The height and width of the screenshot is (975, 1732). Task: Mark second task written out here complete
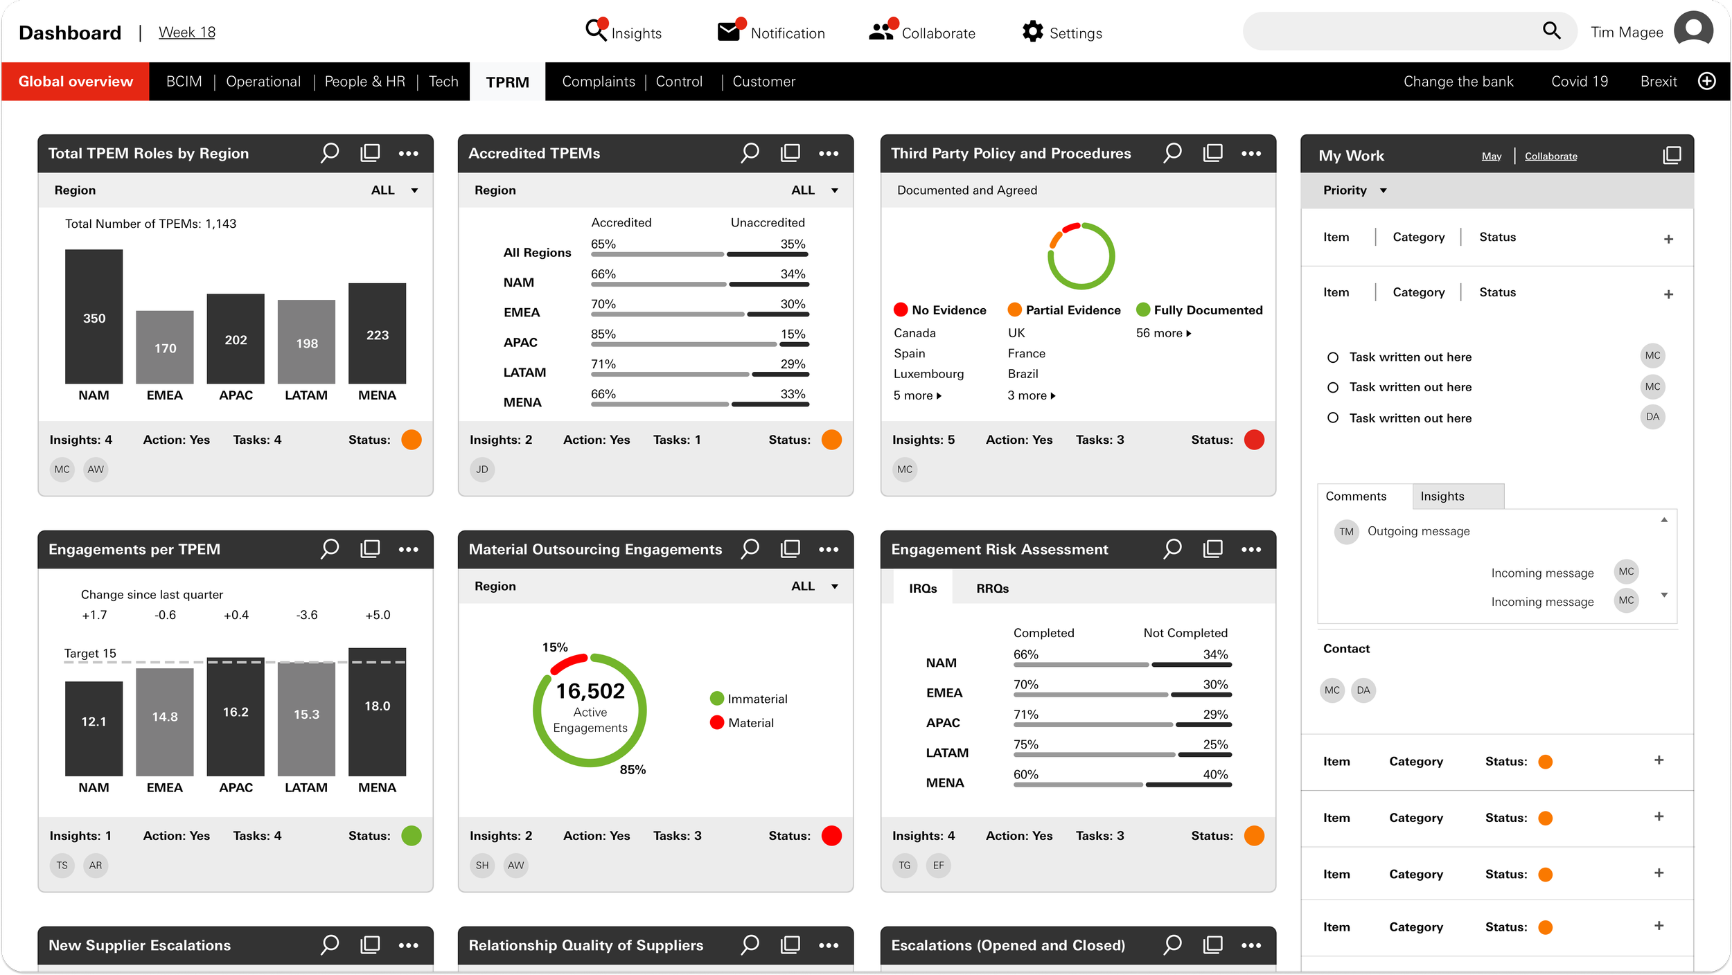(x=1332, y=388)
